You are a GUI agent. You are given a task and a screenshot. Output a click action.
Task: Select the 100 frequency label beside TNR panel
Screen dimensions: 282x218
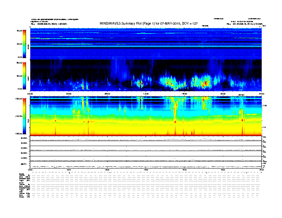tap(265, 105)
